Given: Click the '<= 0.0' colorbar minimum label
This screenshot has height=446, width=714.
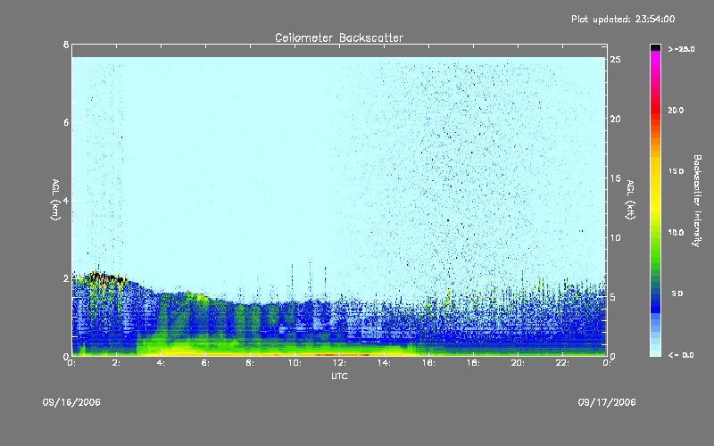Looking at the screenshot, I should point(681,355).
